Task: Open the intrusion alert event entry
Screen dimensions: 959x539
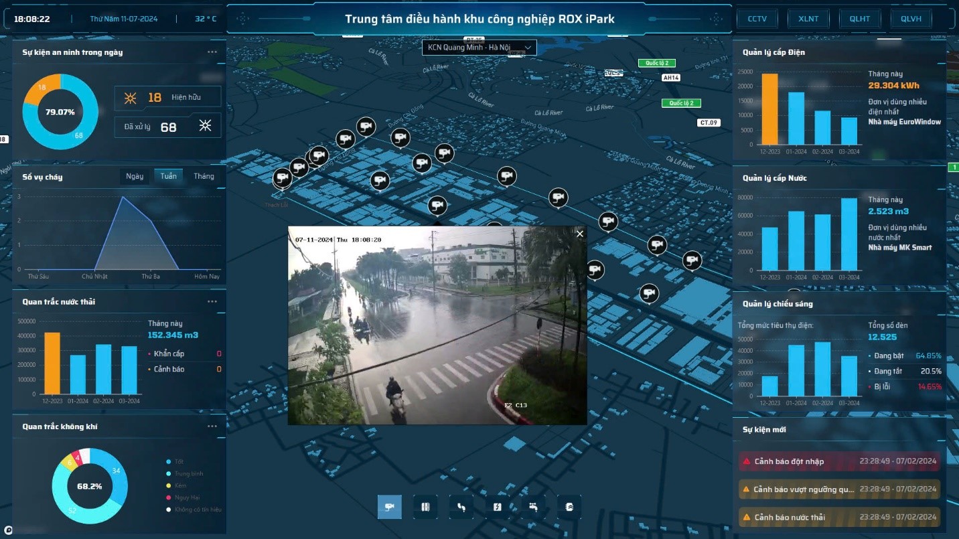Action: pos(840,461)
